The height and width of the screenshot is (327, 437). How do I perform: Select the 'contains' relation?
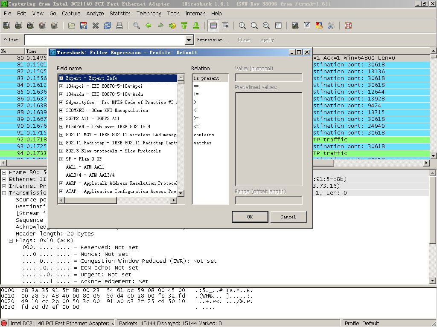[x=204, y=135]
